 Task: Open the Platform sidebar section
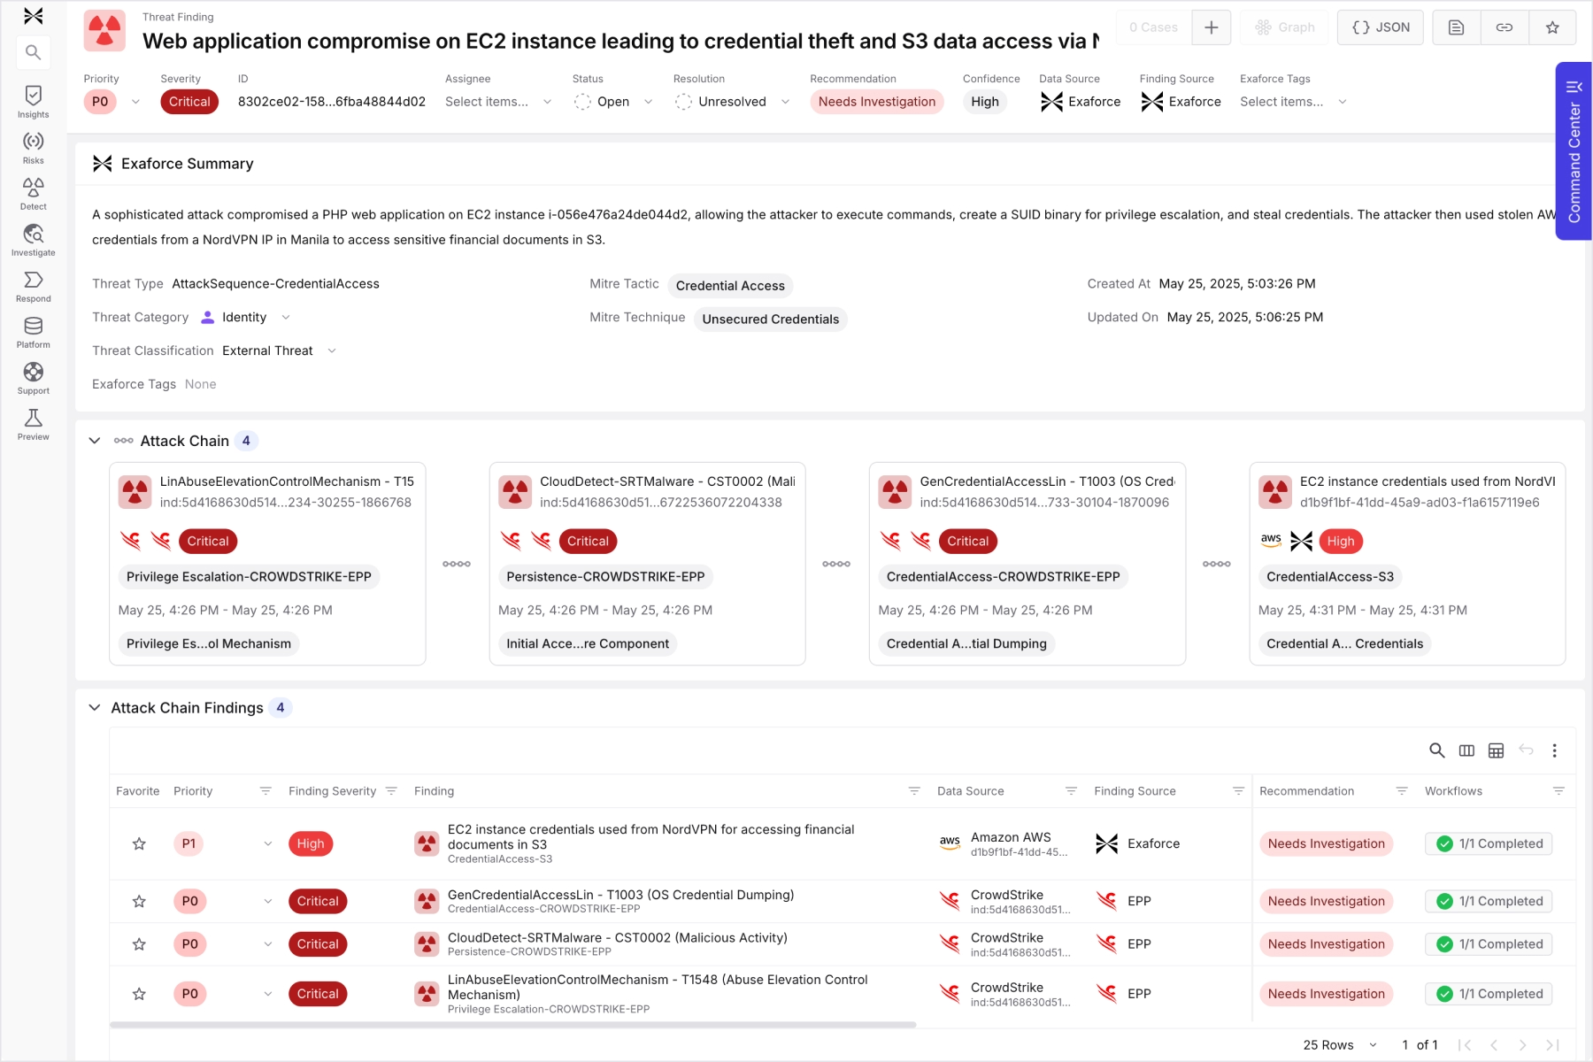(33, 332)
